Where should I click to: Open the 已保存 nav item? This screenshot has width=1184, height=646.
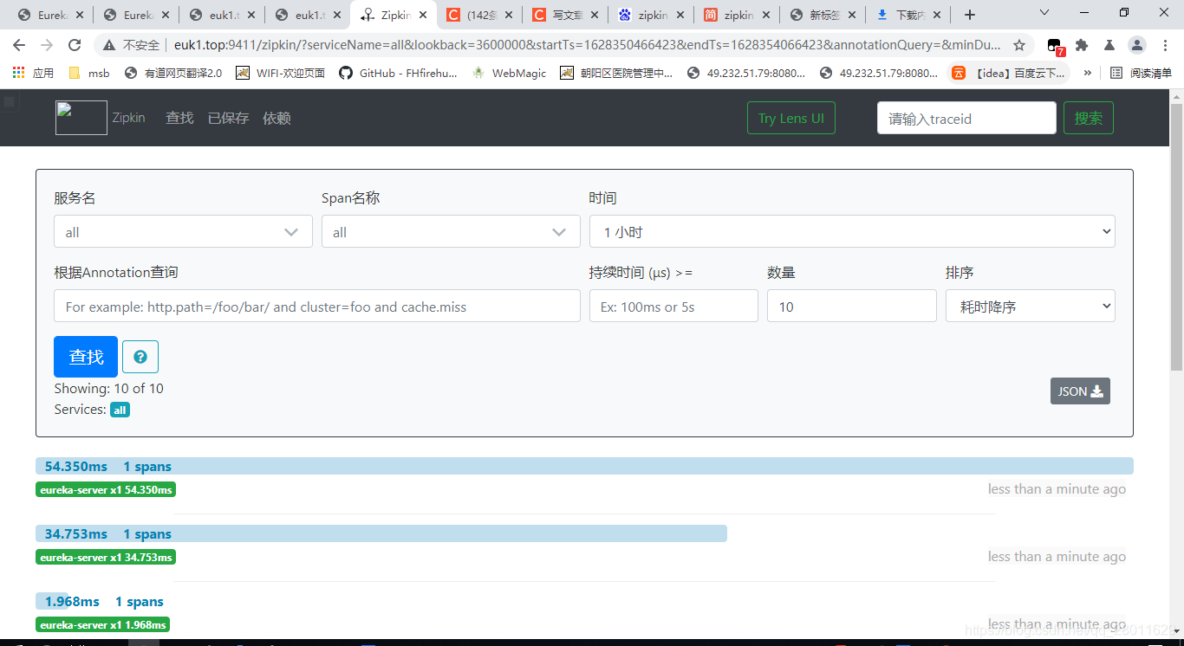point(228,118)
